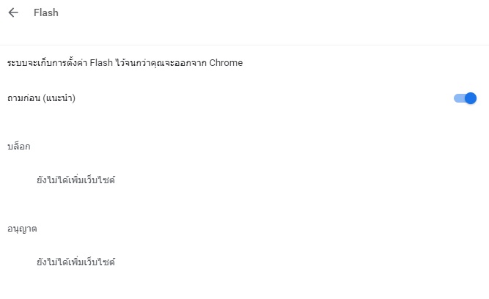Image resolution: width=489 pixels, height=299 pixels.
Task: Turn off the ถามก่อน (แนะนำ) toggle
Action: [x=465, y=98]
